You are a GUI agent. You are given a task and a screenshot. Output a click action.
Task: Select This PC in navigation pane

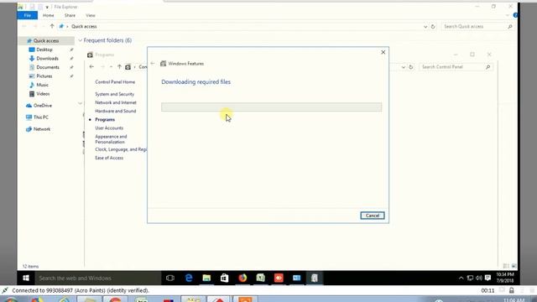click(x=41, y=117)
